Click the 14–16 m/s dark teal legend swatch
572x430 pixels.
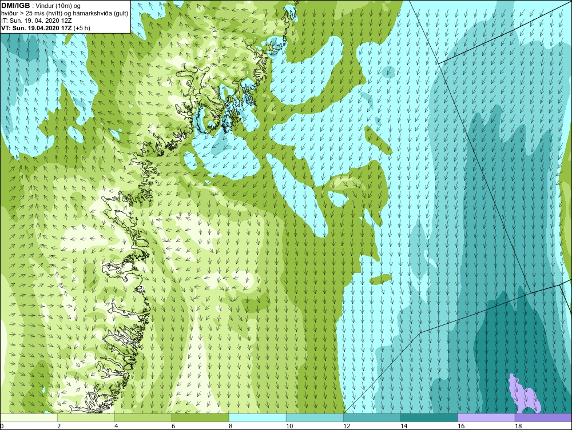[429, 417]
